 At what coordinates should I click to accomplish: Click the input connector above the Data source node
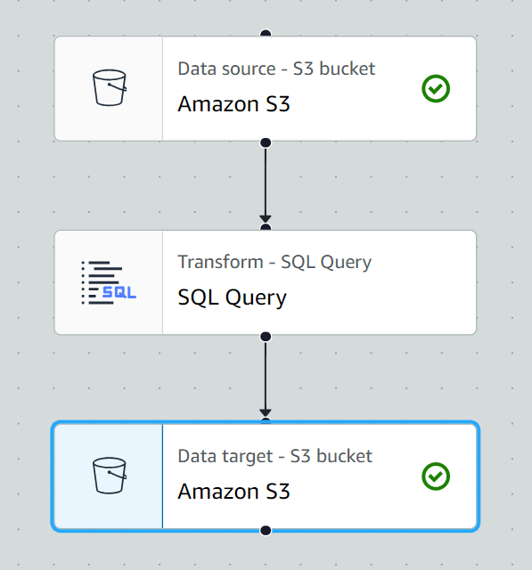[x=266, y=34]
